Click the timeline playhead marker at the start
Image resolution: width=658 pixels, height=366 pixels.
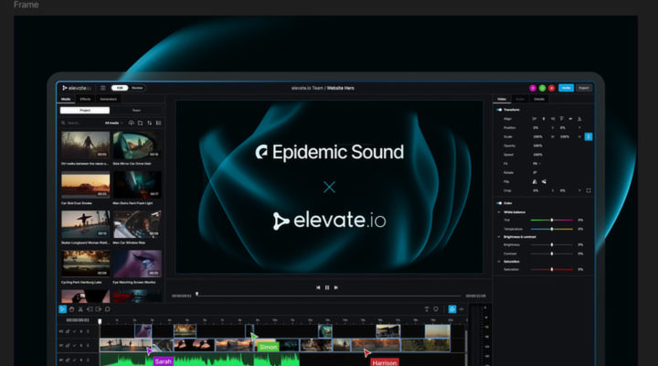pos(100,321)
